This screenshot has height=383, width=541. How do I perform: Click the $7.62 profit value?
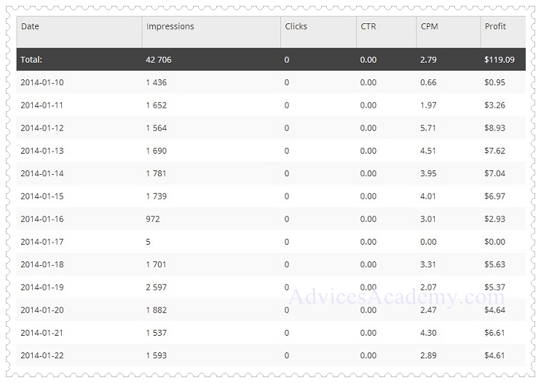tap(495, 151)
